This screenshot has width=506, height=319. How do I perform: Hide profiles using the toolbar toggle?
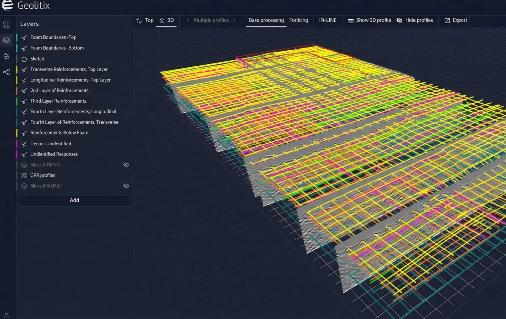[x=415, y=20]
